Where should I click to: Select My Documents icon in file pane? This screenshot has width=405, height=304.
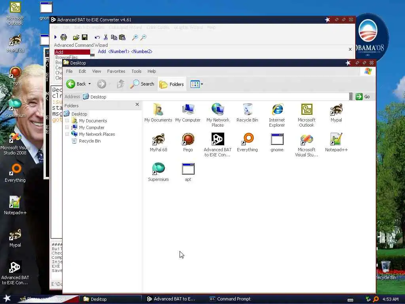pyautogui.click(x=158, y=113)
